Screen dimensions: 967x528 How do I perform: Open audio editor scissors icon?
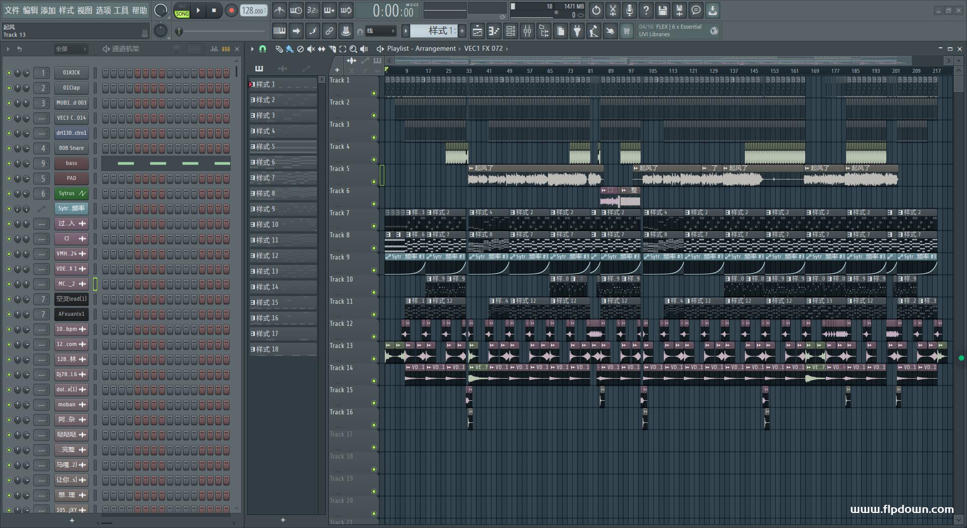click(x=613, y=10)
